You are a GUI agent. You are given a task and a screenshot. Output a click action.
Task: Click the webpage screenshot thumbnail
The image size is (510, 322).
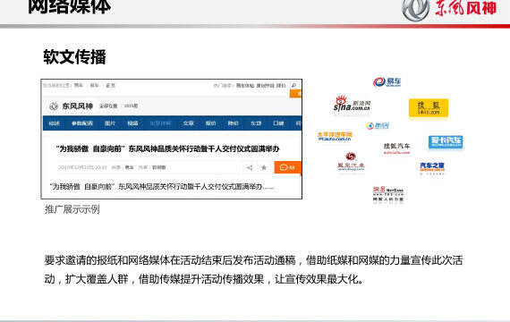[172, 139]
